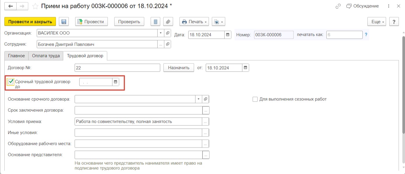Expand Основание срочного договора dropdown

(x=199, y=99)
